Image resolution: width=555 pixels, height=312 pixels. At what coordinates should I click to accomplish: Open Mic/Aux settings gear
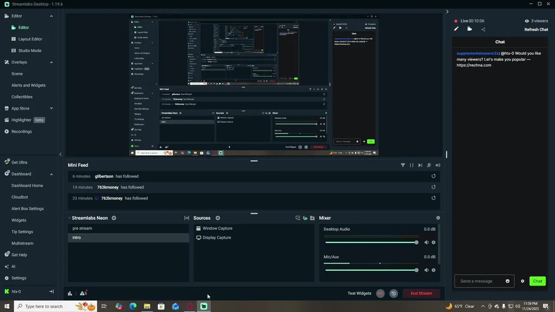click(433, 270)
